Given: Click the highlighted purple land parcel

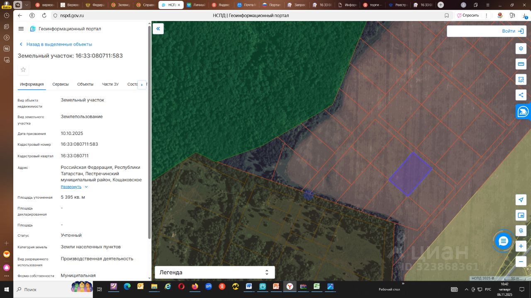Looking at the screenshot, I should (410, 174).
